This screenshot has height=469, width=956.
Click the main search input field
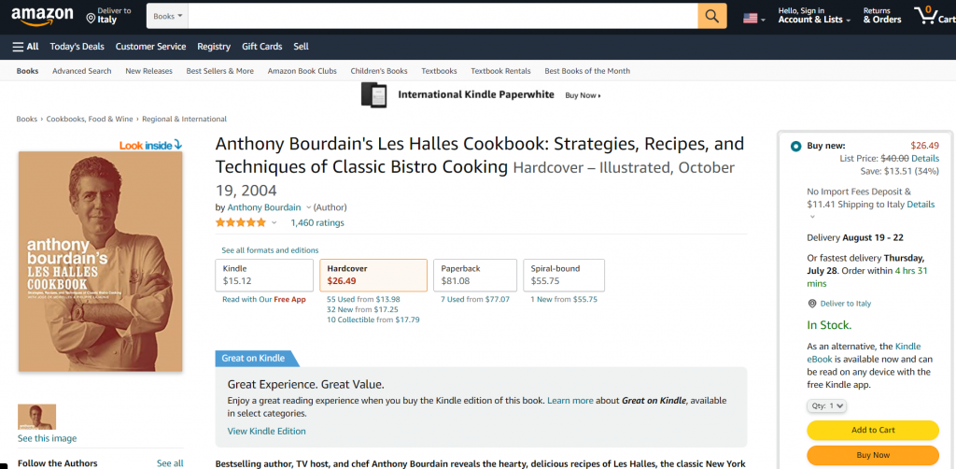[443, 16]
